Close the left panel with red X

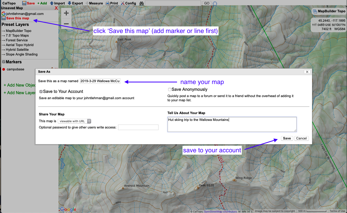[56, 8]
